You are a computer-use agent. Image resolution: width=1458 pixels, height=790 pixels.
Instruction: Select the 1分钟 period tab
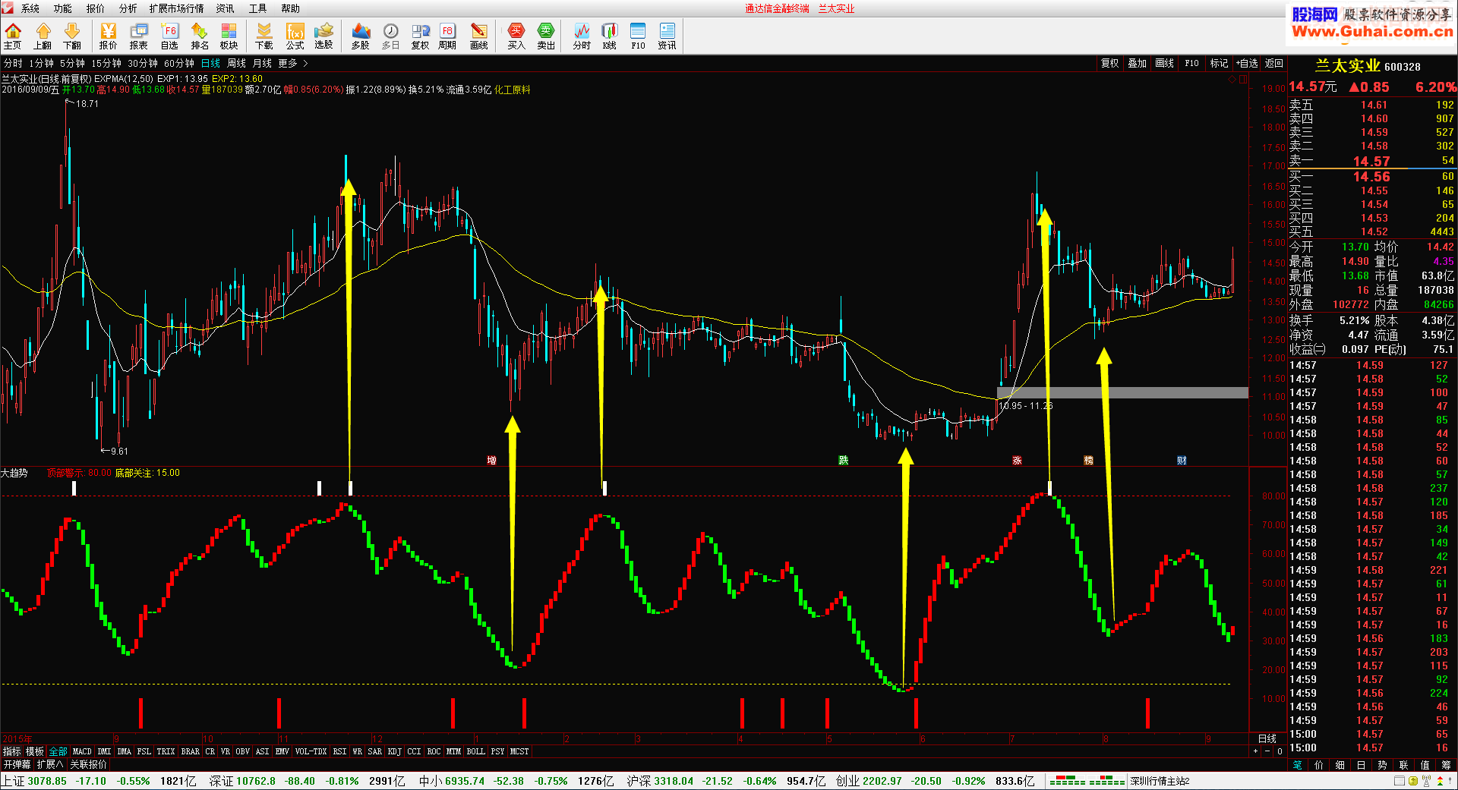tap(42, 64)
